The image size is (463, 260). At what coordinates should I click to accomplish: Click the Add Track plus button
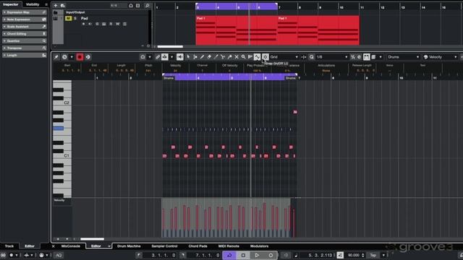pos(56,5)
